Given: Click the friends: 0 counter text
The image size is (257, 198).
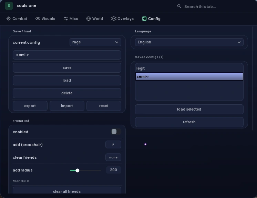Looking at the screenshot, I should click(x=21, y=181).
